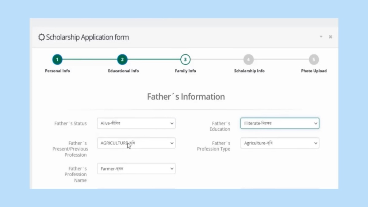Open the Scholarship Info step label
Image resolution: width=368 pixels, height=207 pixels.
coord(249,71)
